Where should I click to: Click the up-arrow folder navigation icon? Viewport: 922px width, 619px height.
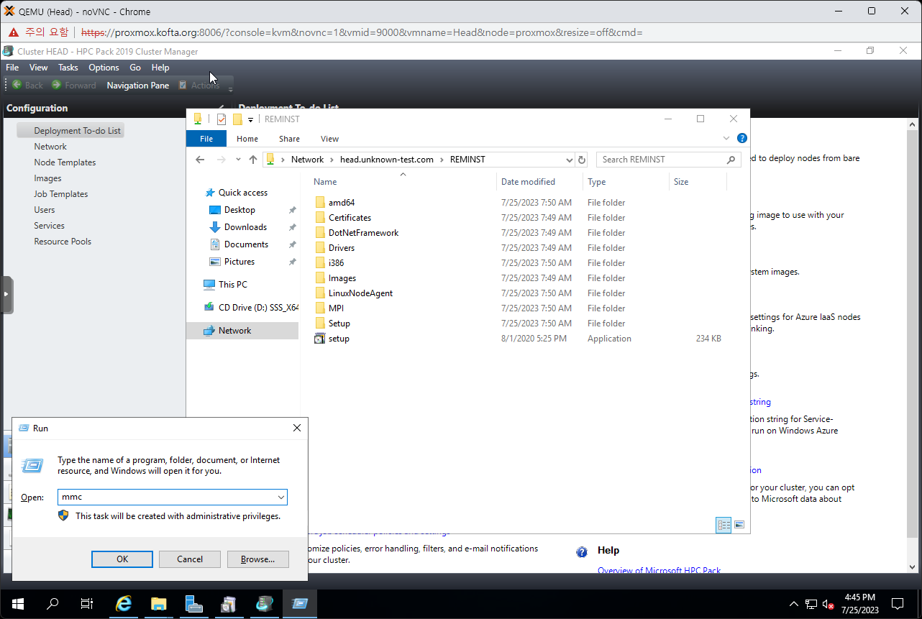253,160
